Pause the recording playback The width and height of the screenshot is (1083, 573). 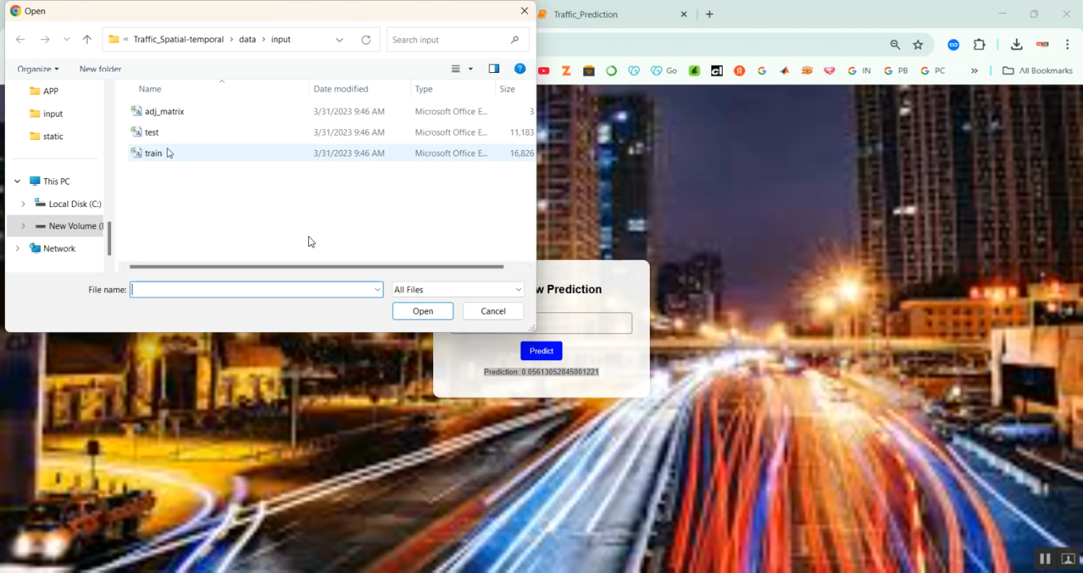(1045, 559)
